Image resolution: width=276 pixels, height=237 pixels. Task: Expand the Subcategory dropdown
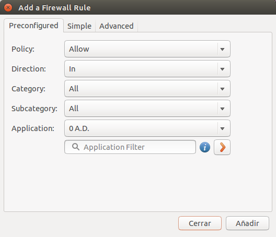click(147, 109)
